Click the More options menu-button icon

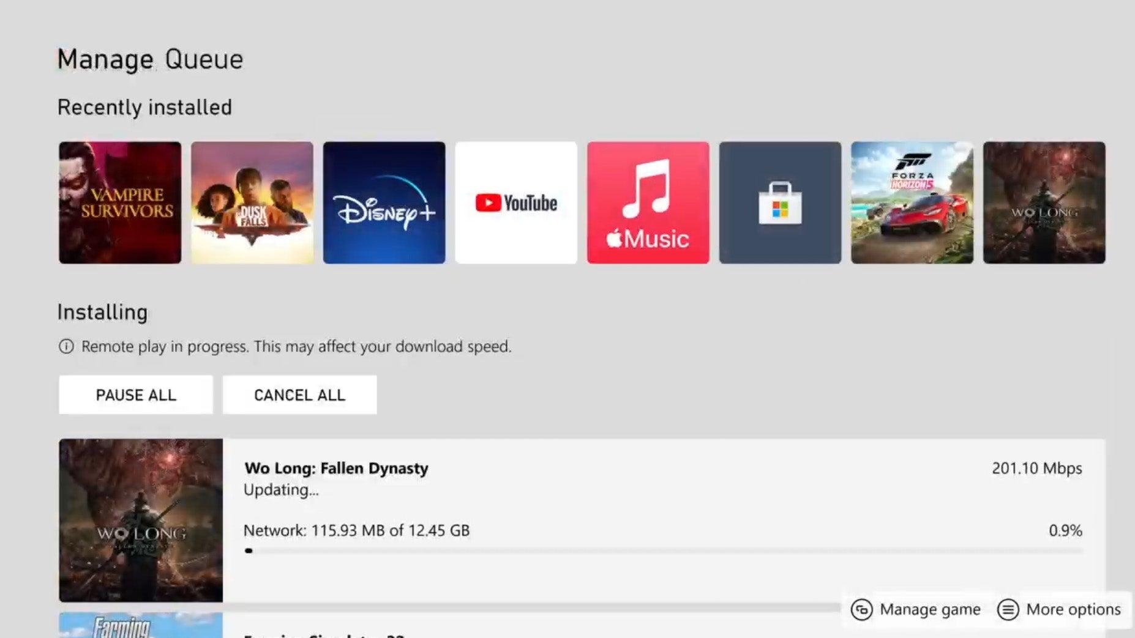pos(1008,609)
